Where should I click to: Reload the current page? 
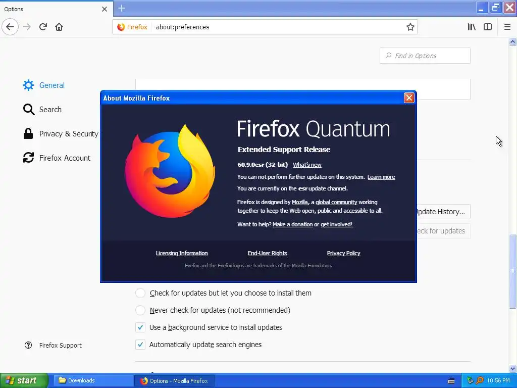click(43, 27)
